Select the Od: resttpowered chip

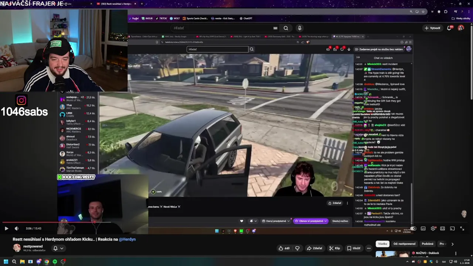coord(404,244)
